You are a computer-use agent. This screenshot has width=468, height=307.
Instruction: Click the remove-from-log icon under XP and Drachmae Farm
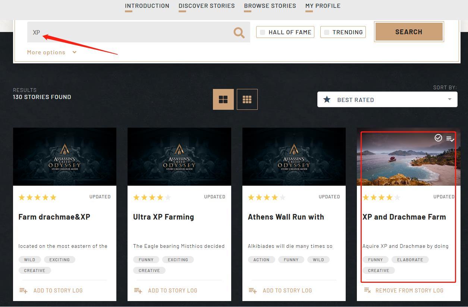tap(367, 290)
